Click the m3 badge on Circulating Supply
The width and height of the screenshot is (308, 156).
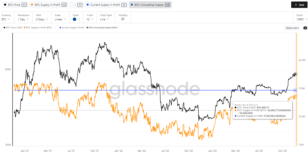(x=168, y=5)
